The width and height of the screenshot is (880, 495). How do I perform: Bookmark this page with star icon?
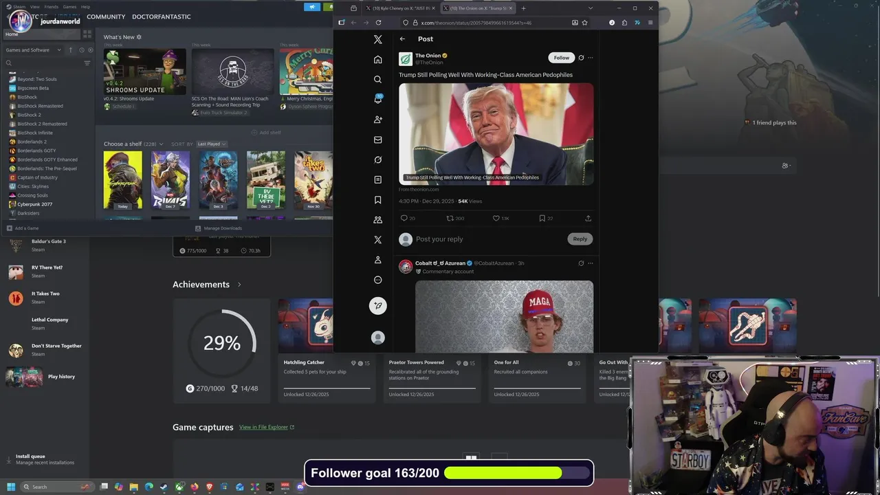pyautogui.click(x=584, y=23)
